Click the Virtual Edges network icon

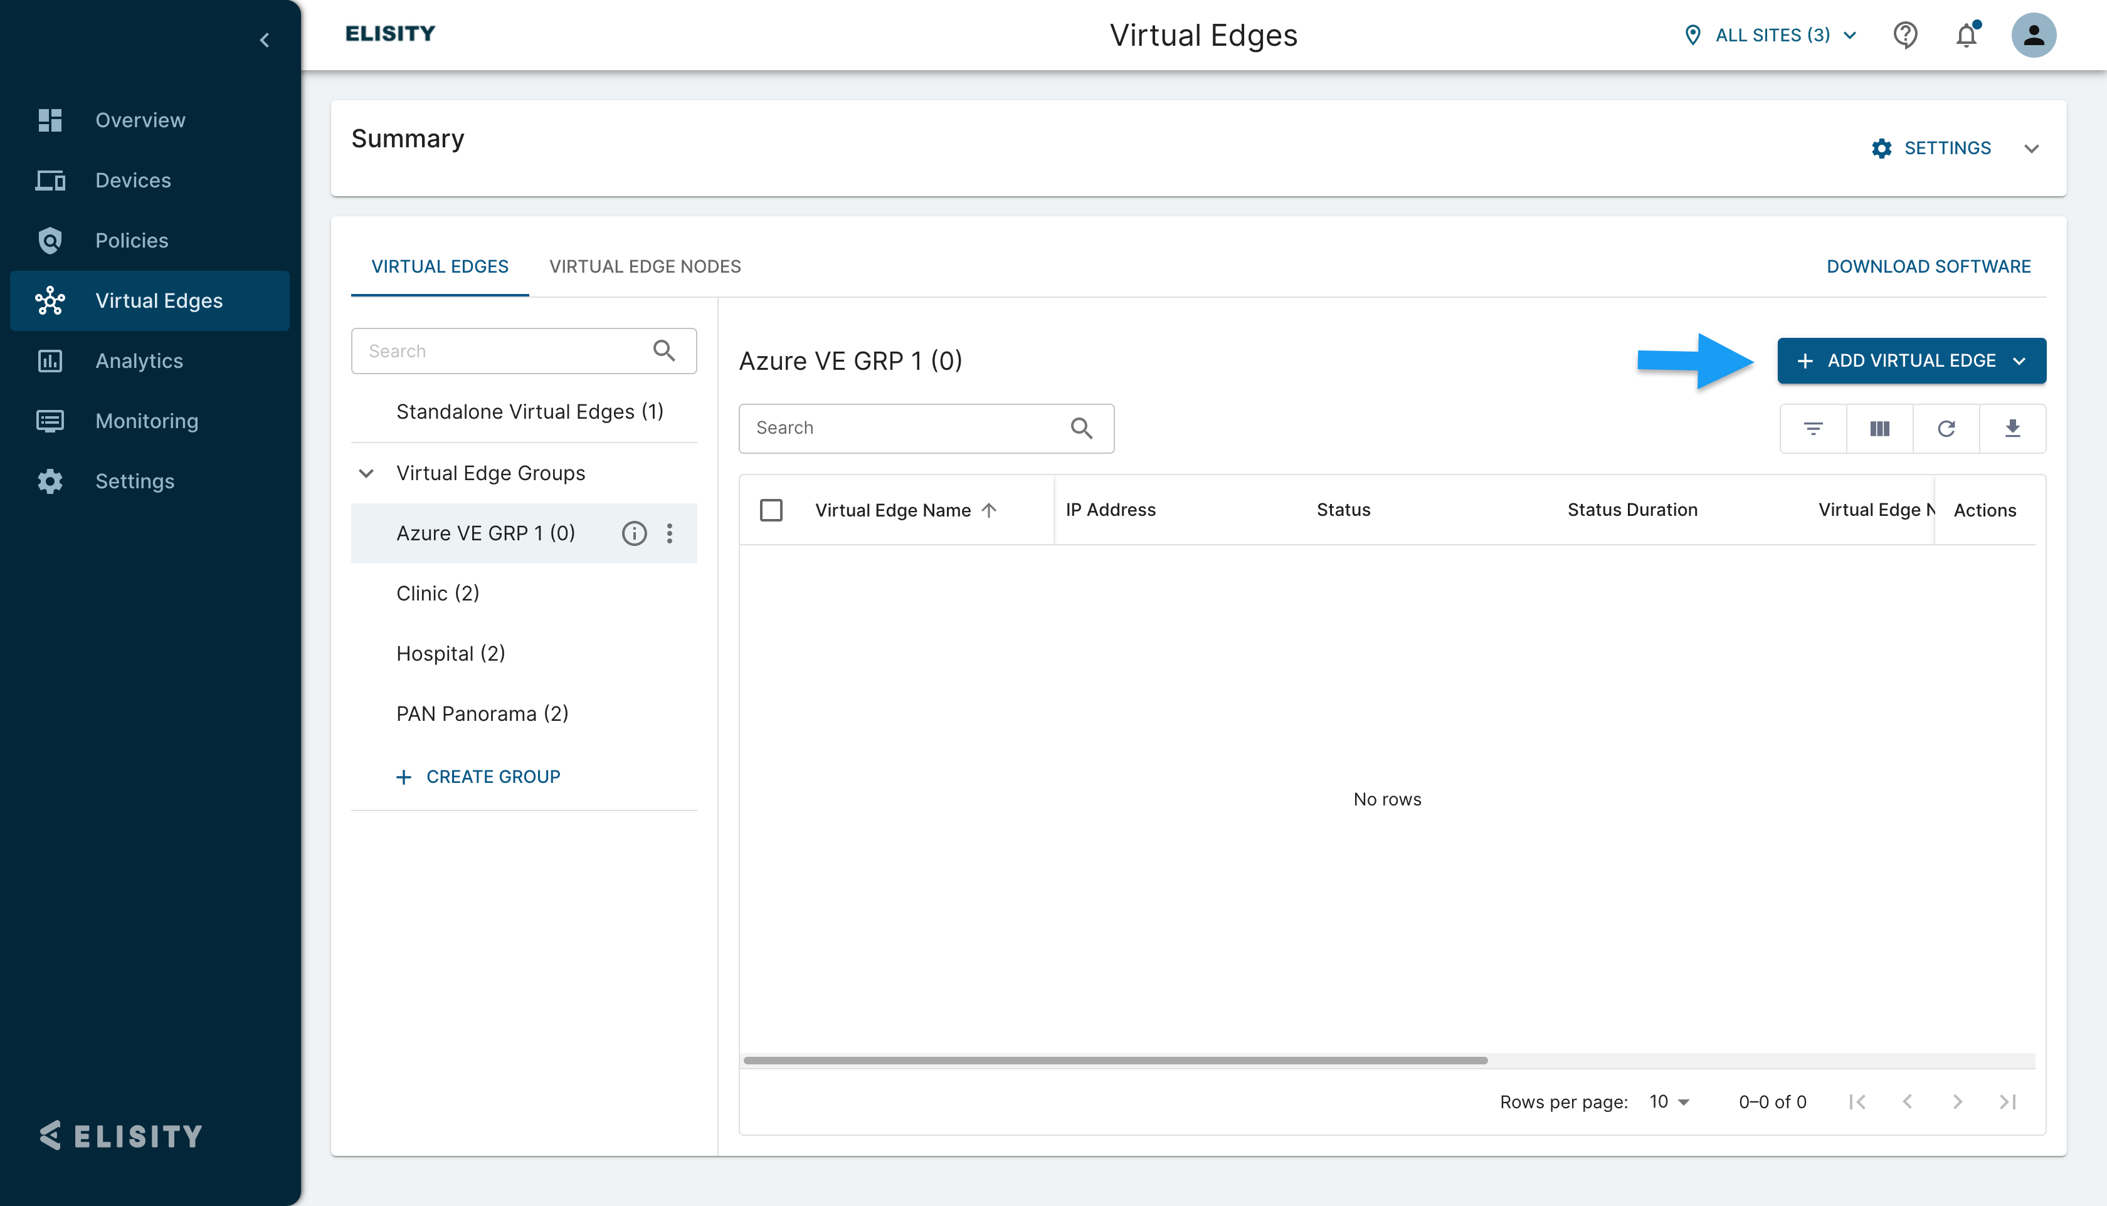50,301
